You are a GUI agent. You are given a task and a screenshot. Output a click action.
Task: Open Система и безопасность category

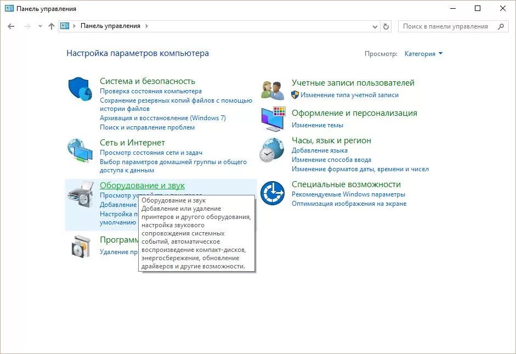tap(148, 81)
